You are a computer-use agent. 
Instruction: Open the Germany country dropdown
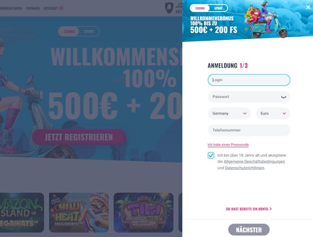click(x=229, y=114)
